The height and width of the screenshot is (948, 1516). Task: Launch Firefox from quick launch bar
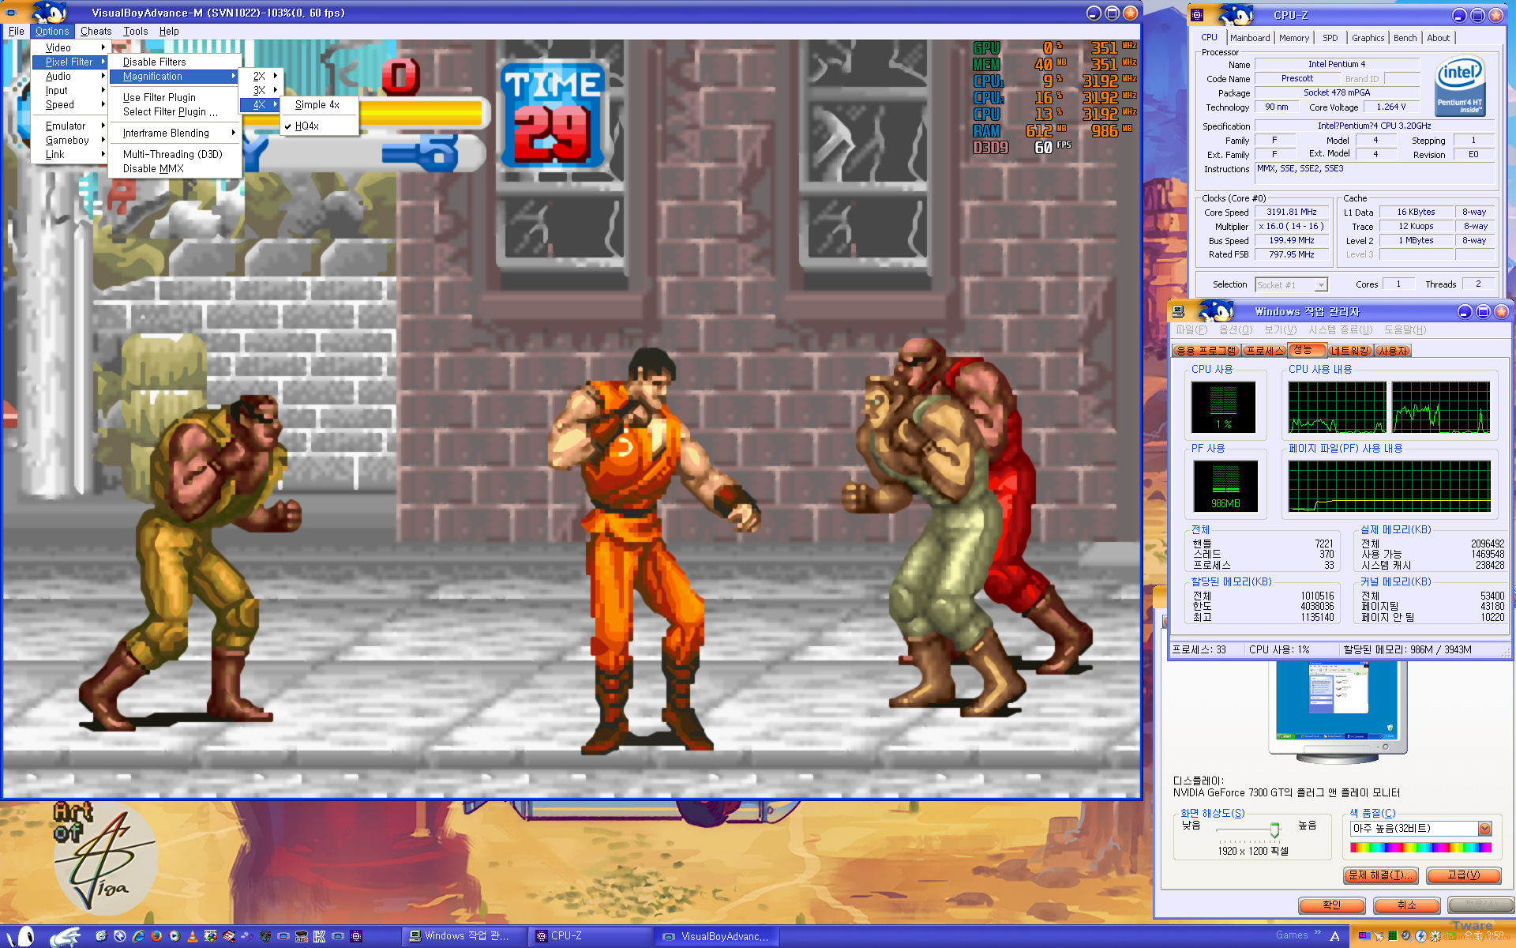[x=156, y=936]
